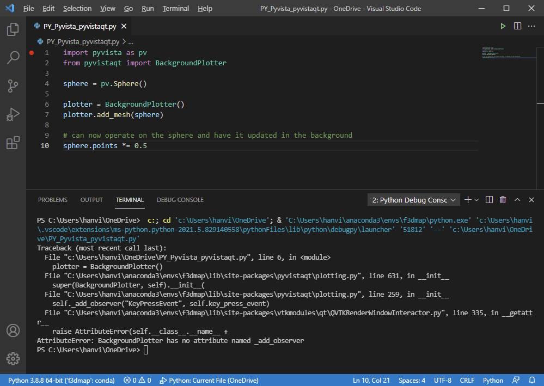This screenshot has width=544, height=386.
Task: Open the Extensions view
Action: pyautogui.click(x=13, y=143)
